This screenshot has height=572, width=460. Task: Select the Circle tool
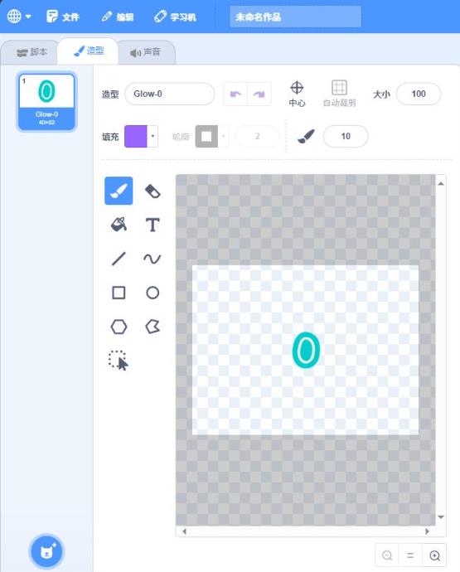point(153,293)
